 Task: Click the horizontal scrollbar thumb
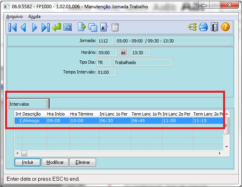pyautogui.click(x=24, y=153)
